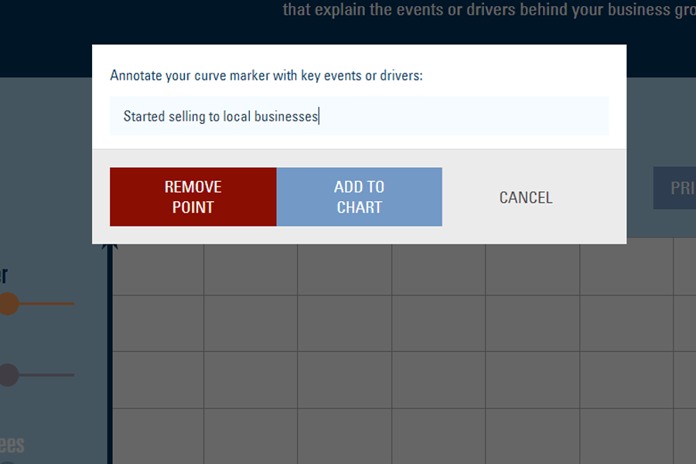
Task: Click the orange slider handle on the left
Action: coord(8,304)
